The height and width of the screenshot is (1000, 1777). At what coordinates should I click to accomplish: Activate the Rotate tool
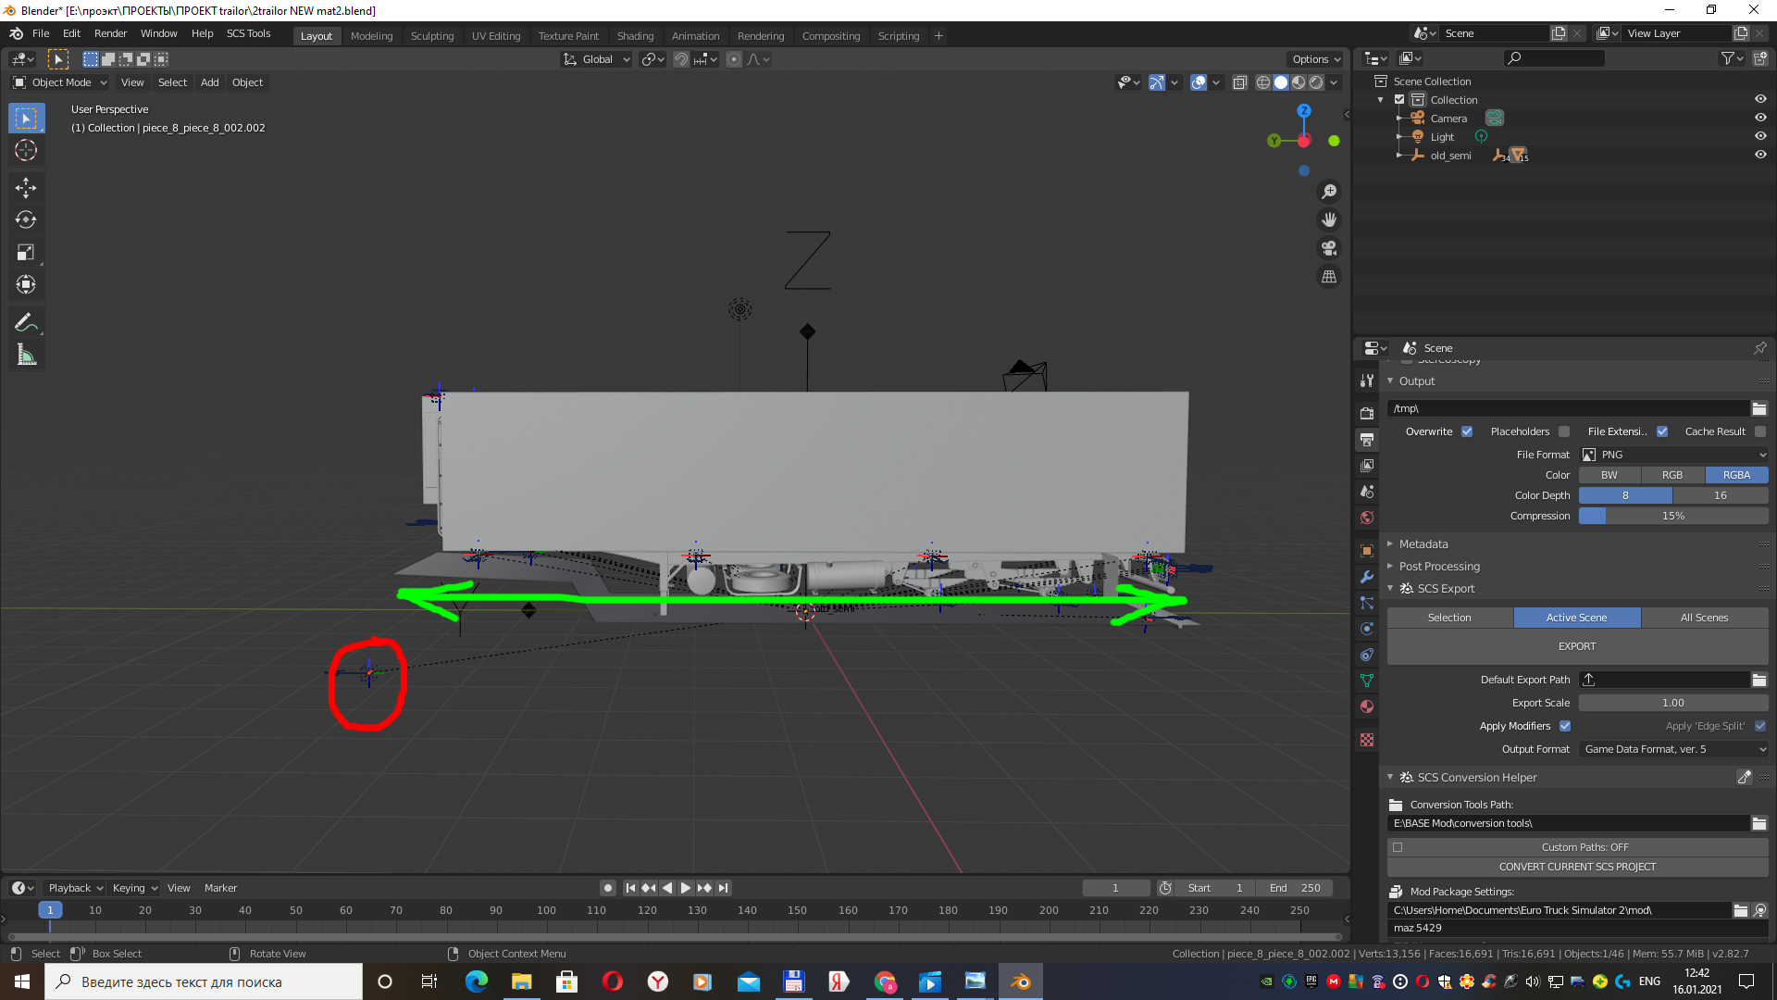tap(26, 219)
